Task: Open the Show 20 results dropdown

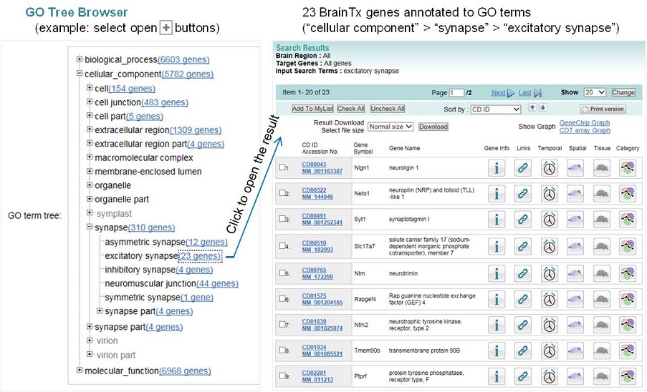Action: (x=595, y=93)
